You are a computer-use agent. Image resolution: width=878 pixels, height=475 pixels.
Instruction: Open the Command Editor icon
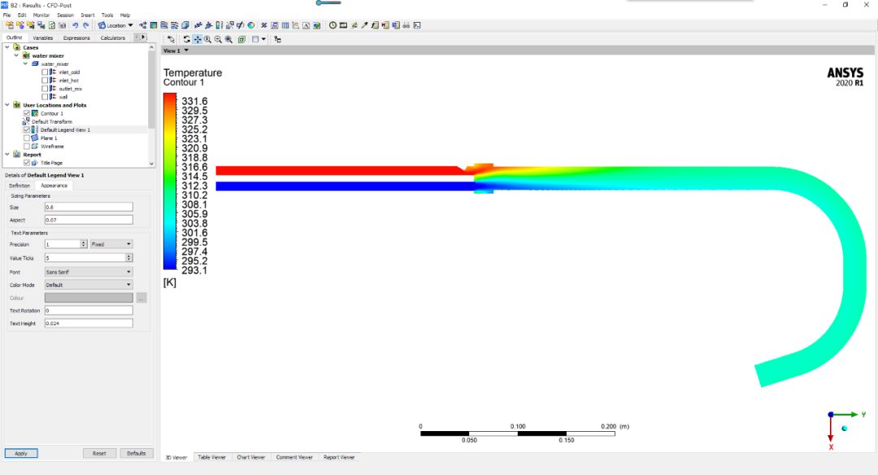[x=416, y=25]
